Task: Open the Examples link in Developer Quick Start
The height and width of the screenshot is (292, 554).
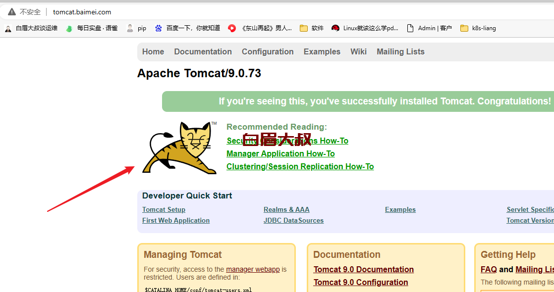Action: point(400,209)
